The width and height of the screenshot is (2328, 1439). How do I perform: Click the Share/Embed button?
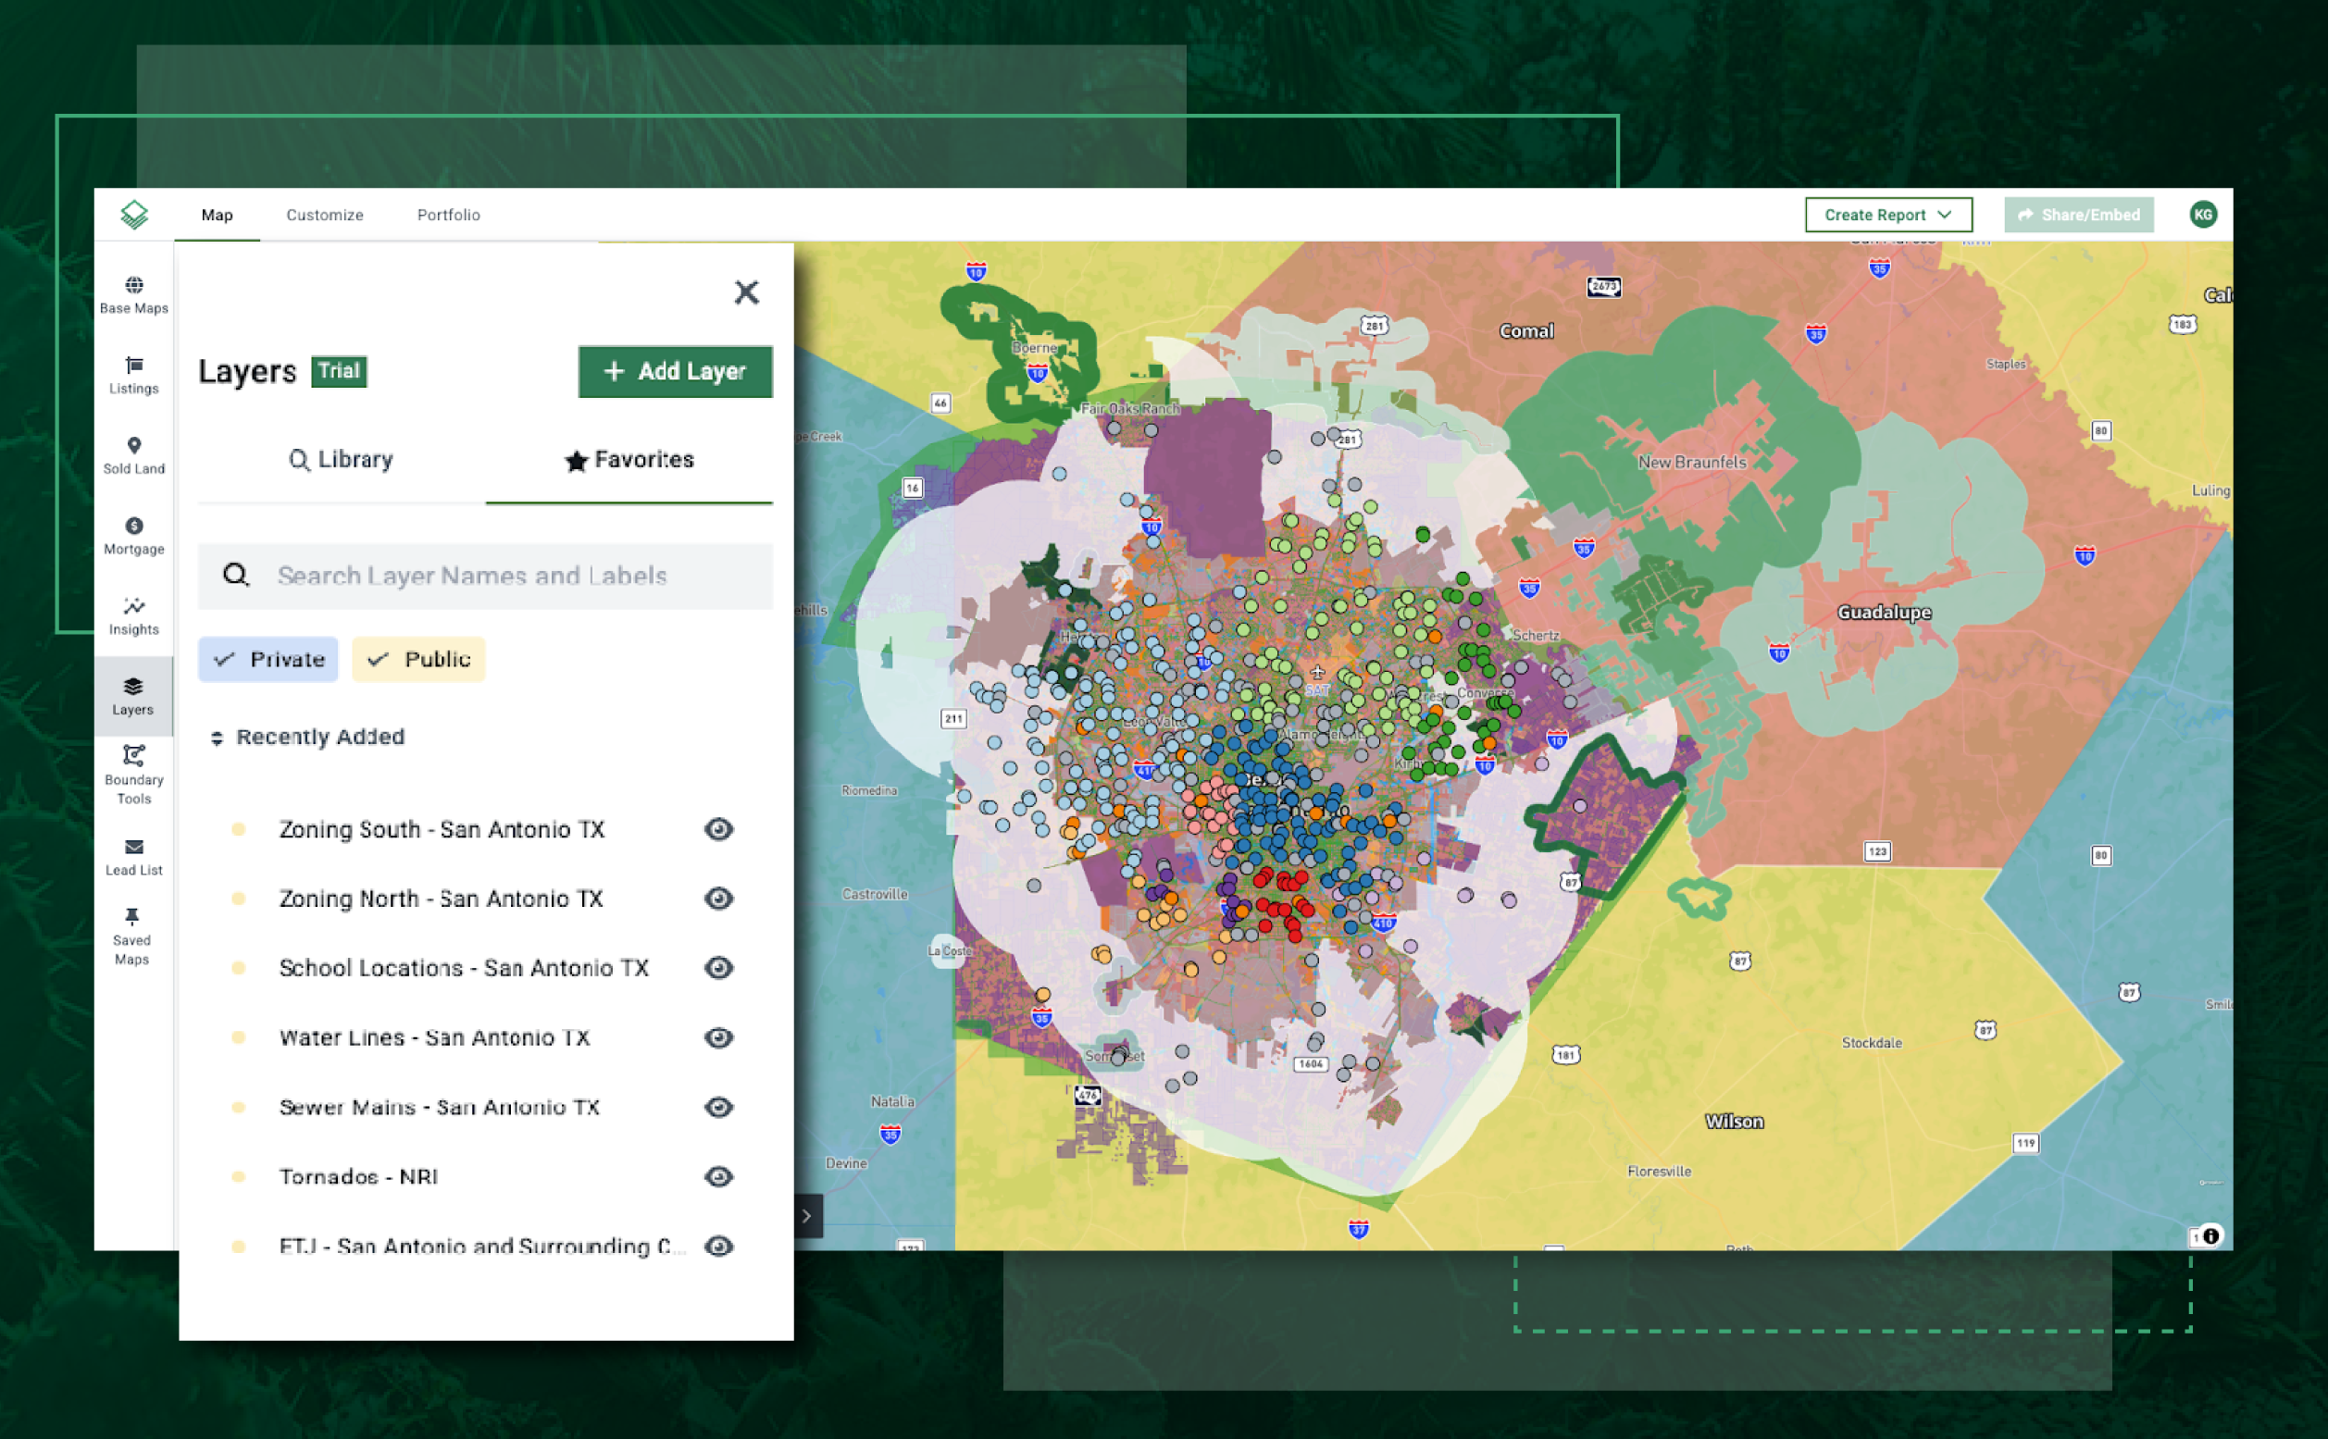pos(2079,214)
